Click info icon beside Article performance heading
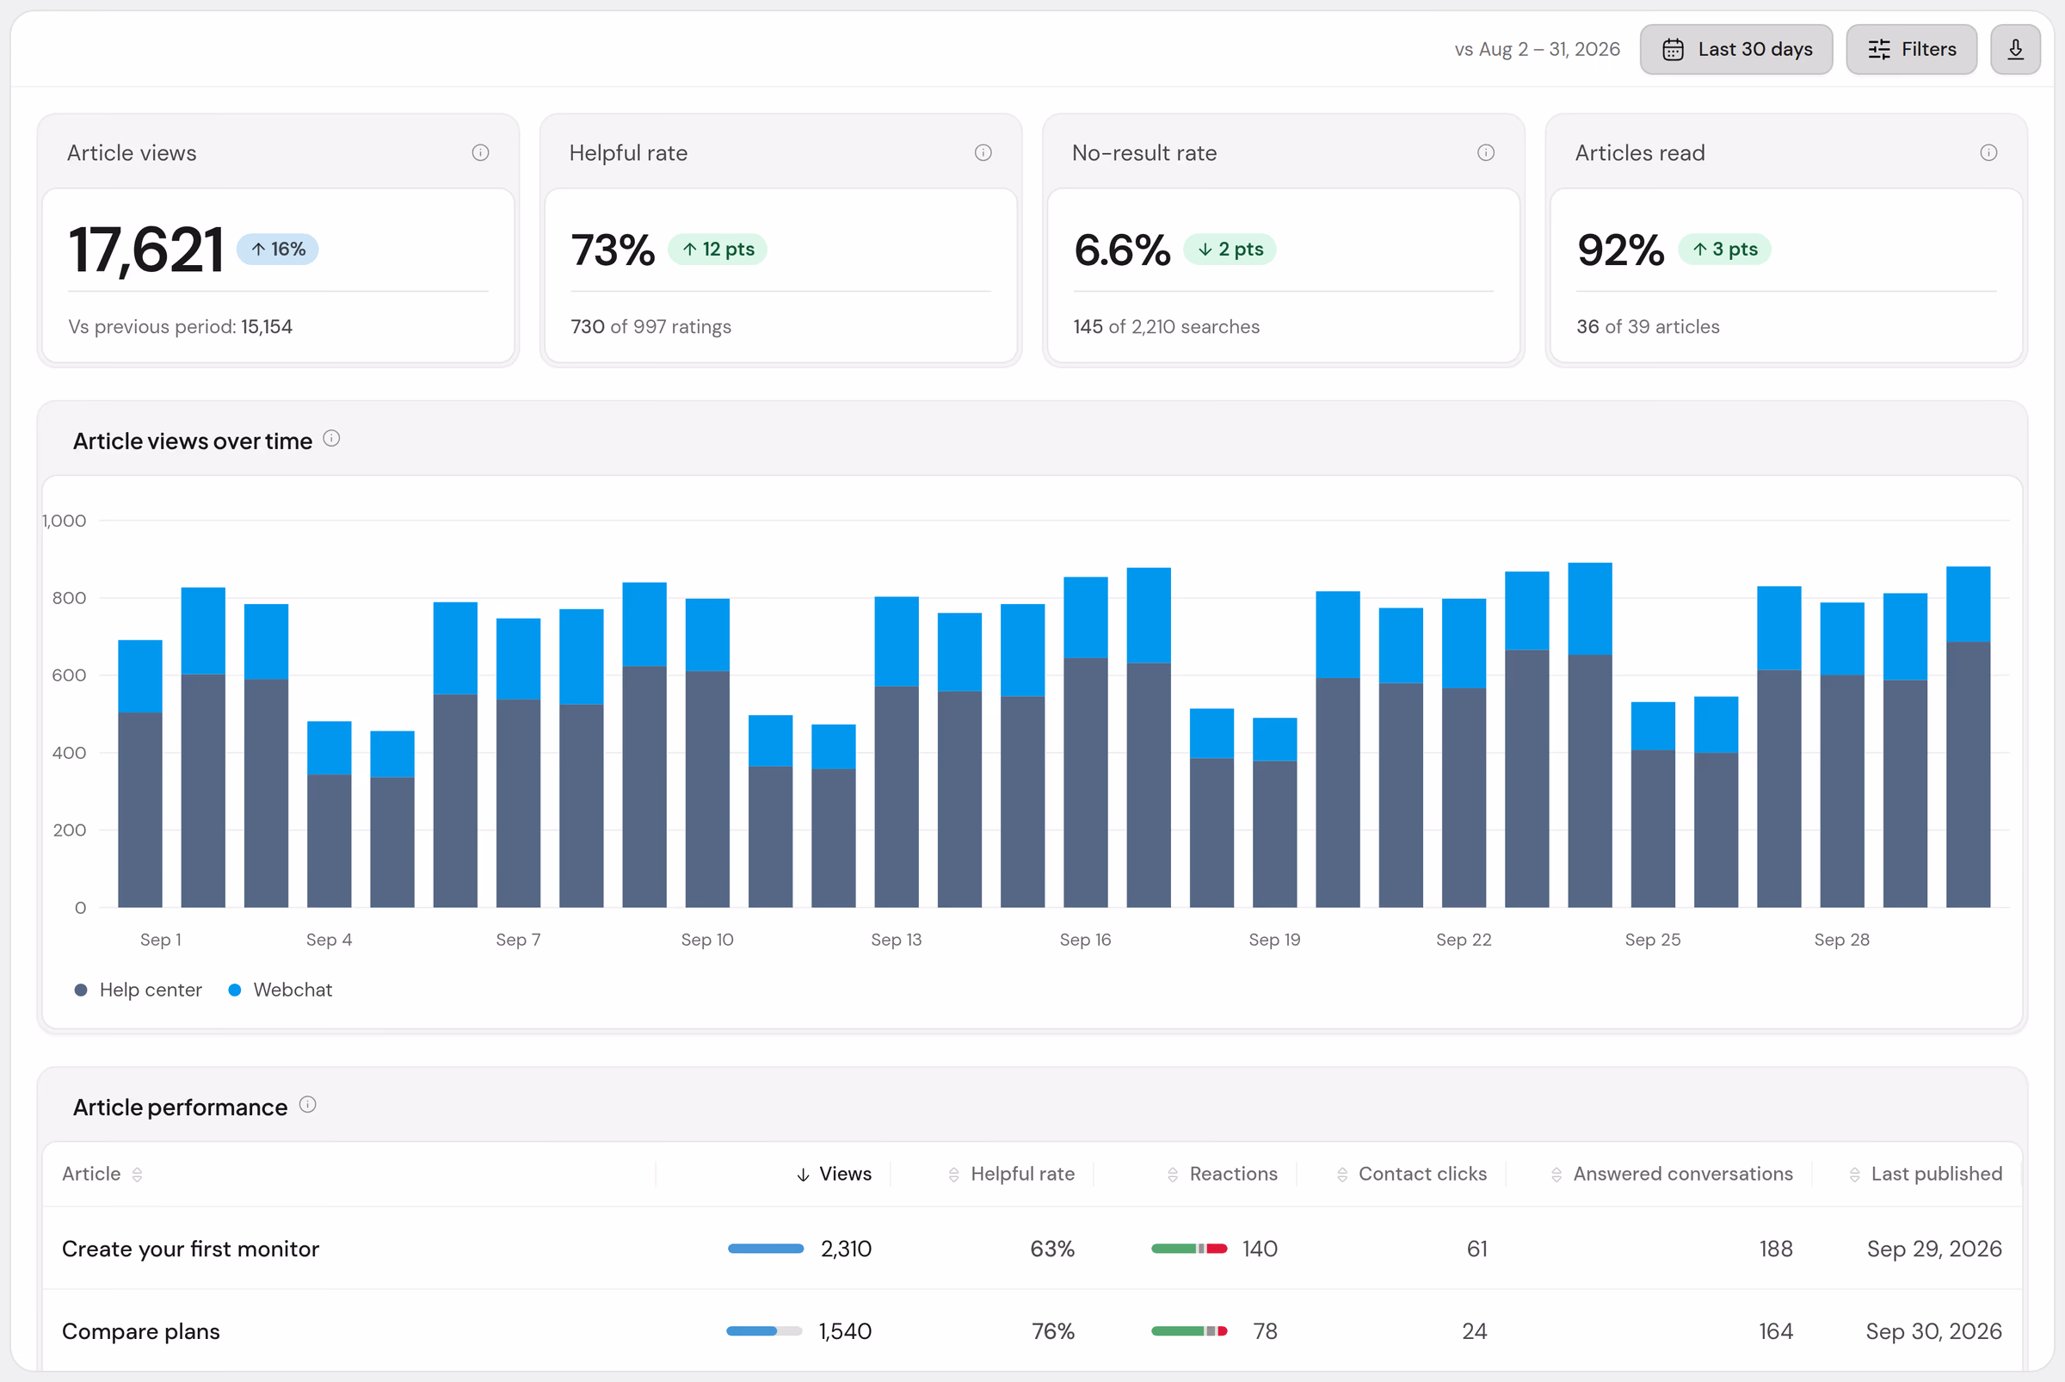This screenshot has width=2065, height=1382. coord(307,1104)
